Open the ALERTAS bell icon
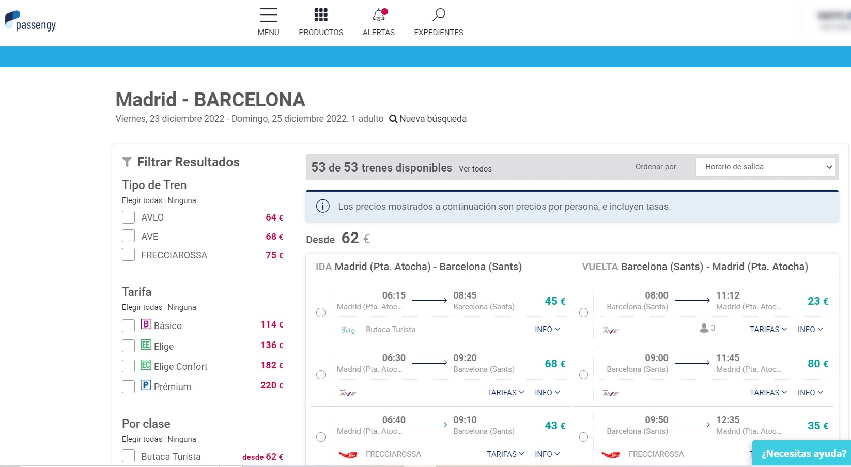This screenshot has width=851, height=467. coord(379,15)
